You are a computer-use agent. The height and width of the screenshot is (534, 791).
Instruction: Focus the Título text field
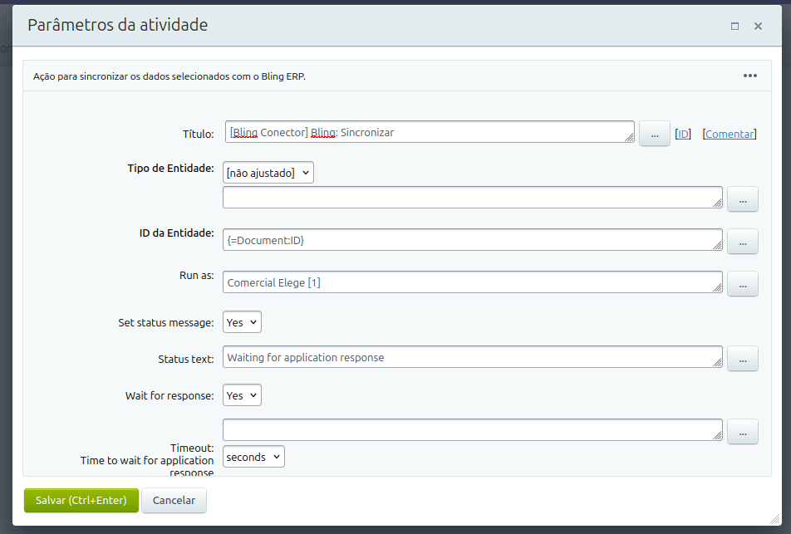click(428, 132)
